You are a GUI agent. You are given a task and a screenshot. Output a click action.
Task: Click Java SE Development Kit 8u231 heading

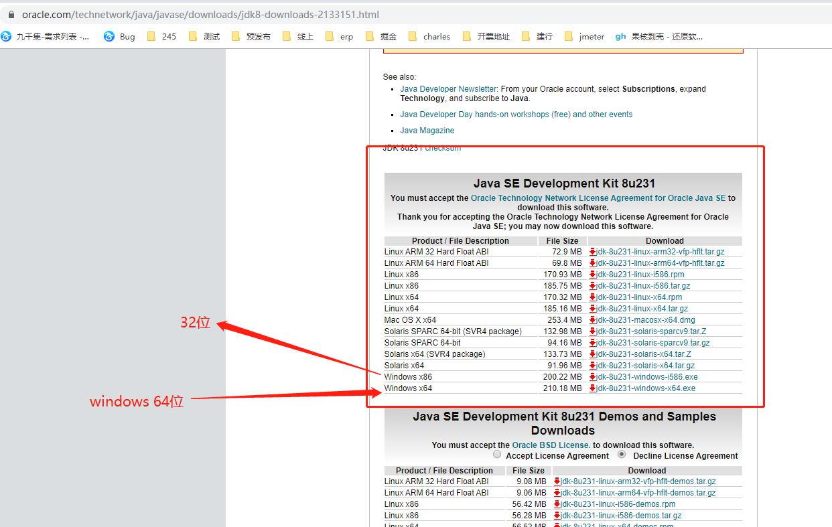coord(564,183)
